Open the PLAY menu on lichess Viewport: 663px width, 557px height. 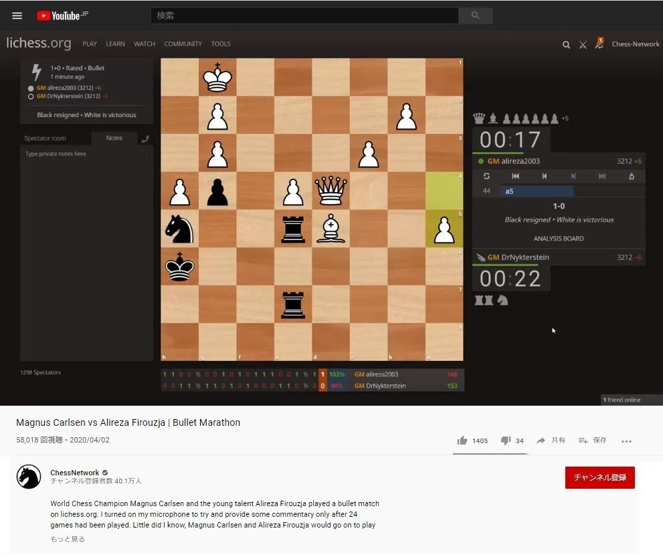click(x=90, y=44)
